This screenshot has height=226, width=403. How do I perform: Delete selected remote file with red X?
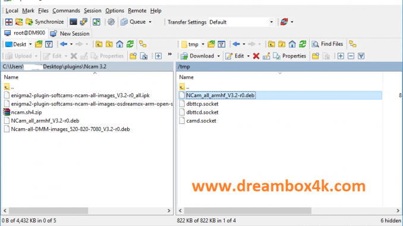pos(256,56)
